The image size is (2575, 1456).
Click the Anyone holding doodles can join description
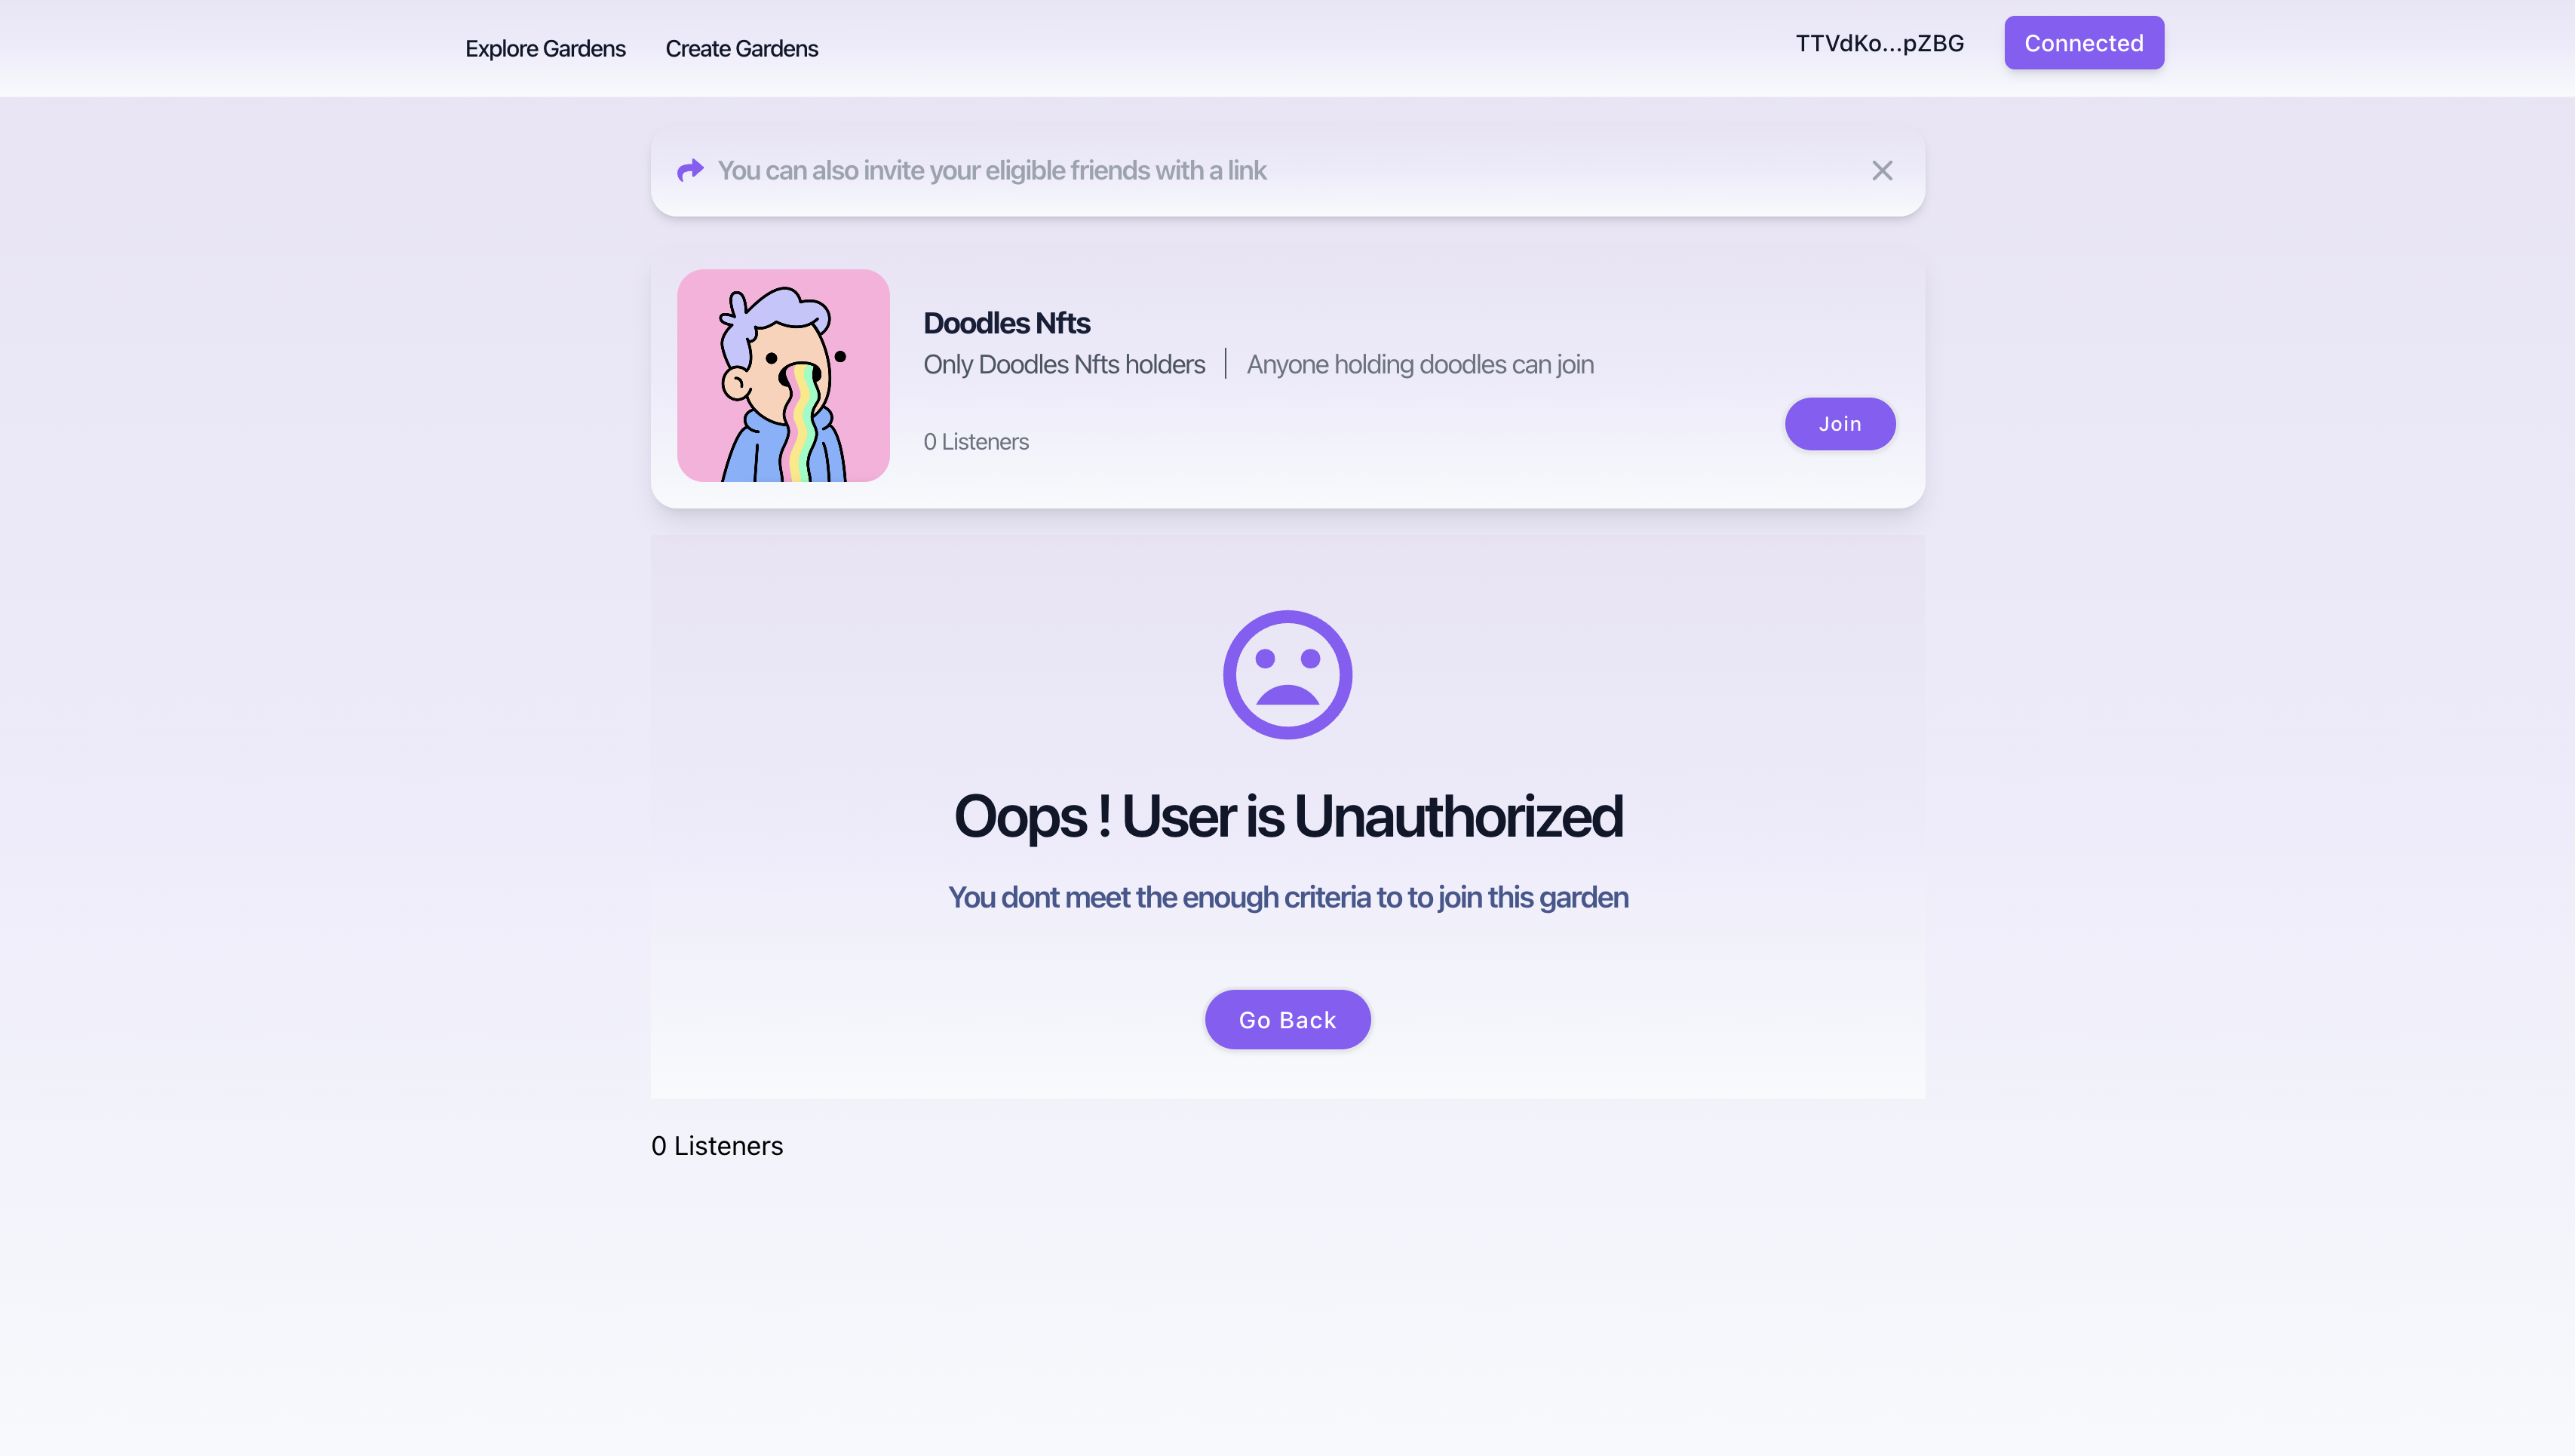point(1420,365)
